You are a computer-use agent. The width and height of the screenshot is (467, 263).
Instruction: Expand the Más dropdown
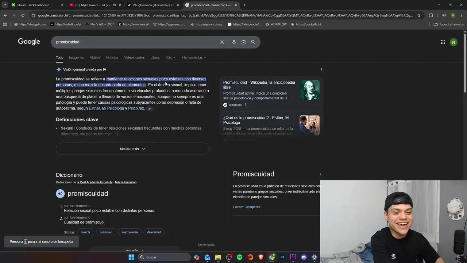170,57
